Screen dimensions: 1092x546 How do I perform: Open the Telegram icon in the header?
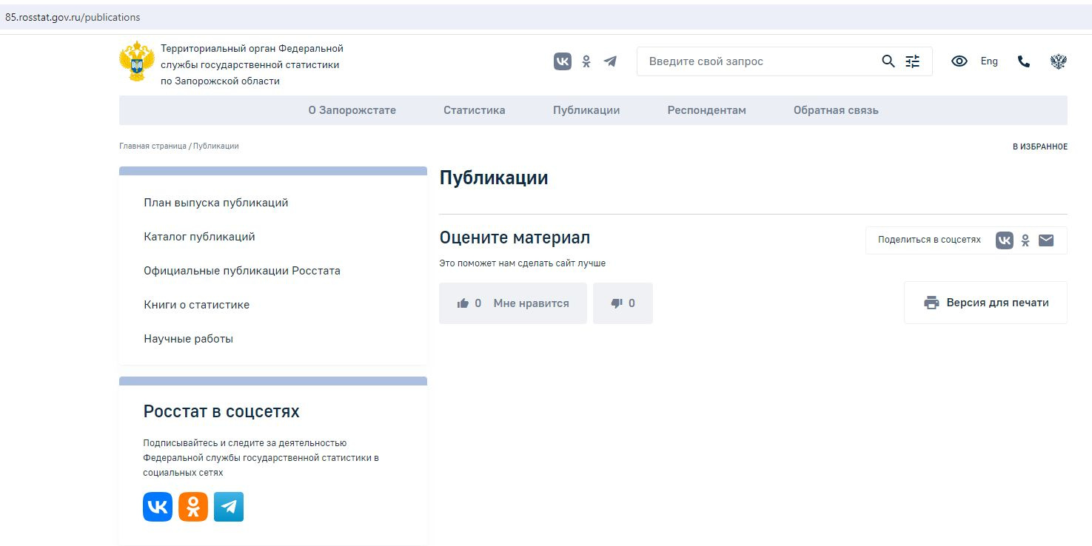click(x=610, y=61)
